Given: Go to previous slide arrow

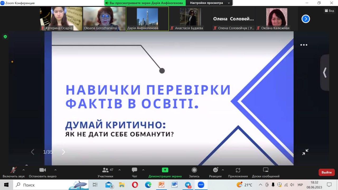Looking at the screenshot, I should (33, 152).
